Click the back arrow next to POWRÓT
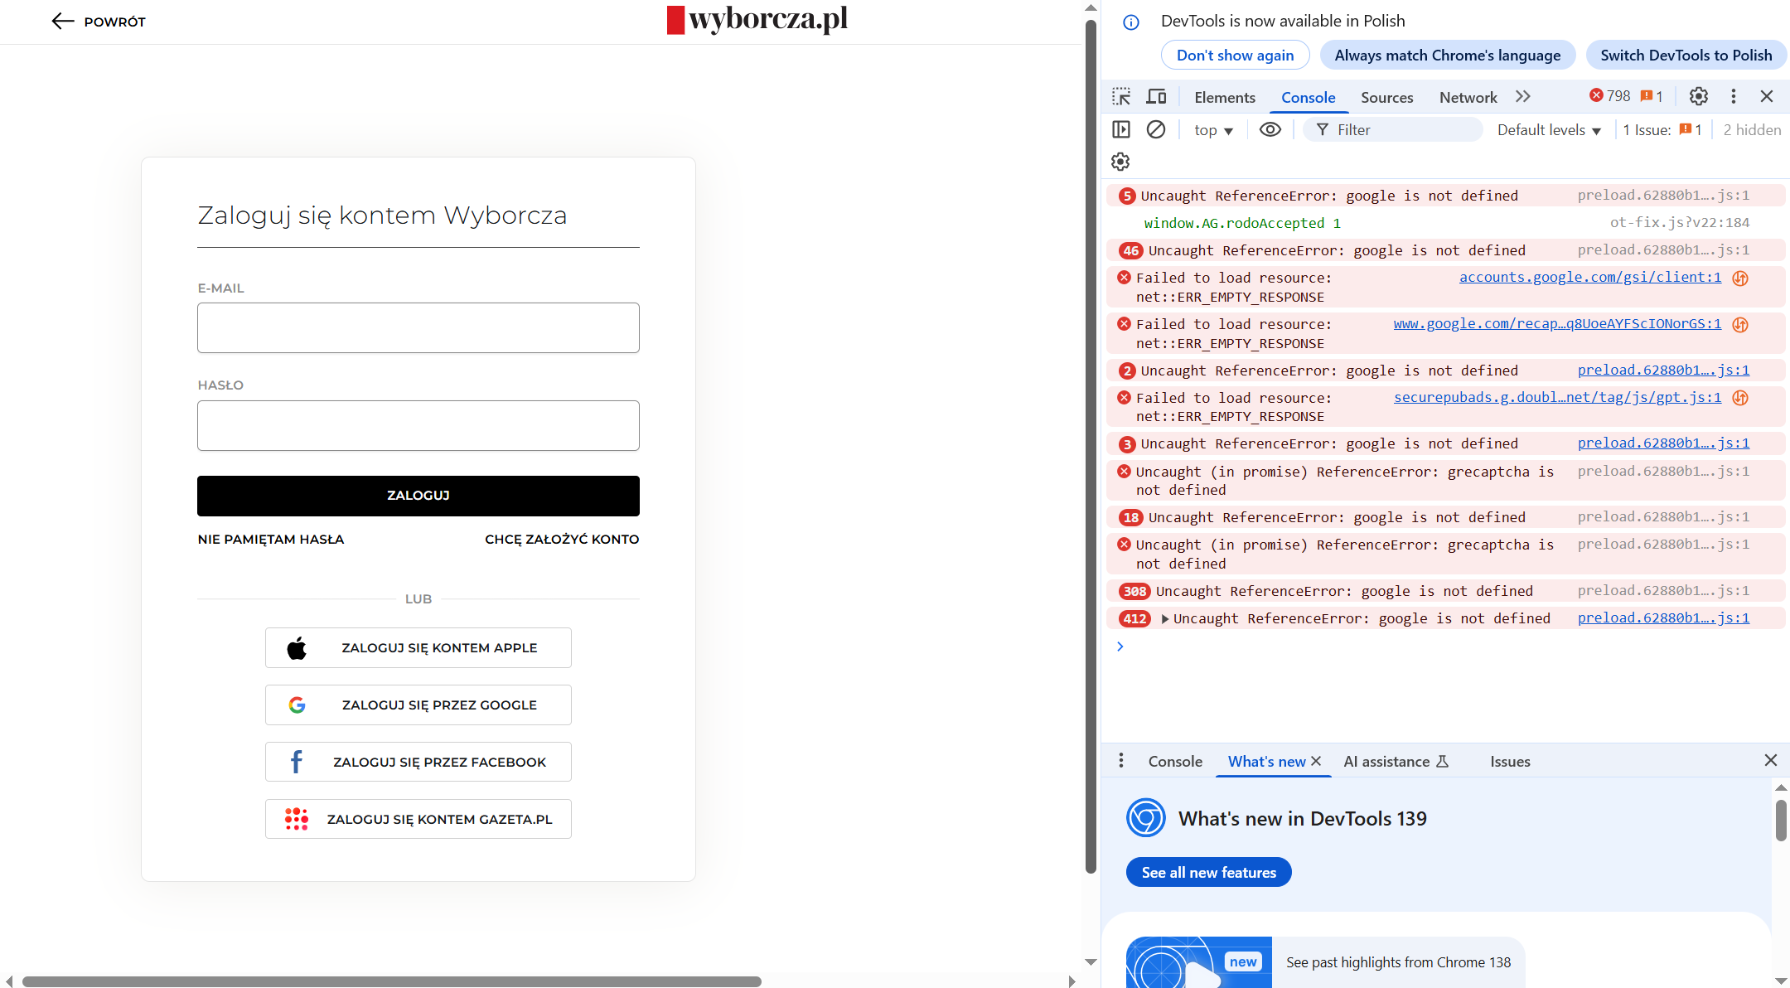Viewport: 1790px width, 988px height. tap(63, 22)
